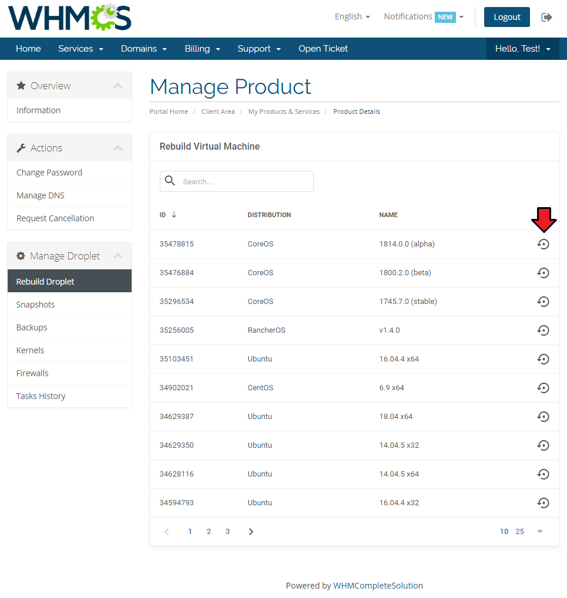
Task: Click the WHMCS logo
Action: (69, 18)
